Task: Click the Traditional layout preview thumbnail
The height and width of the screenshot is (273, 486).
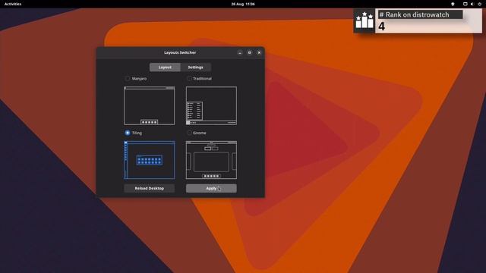Action: [x=211, y=106]
